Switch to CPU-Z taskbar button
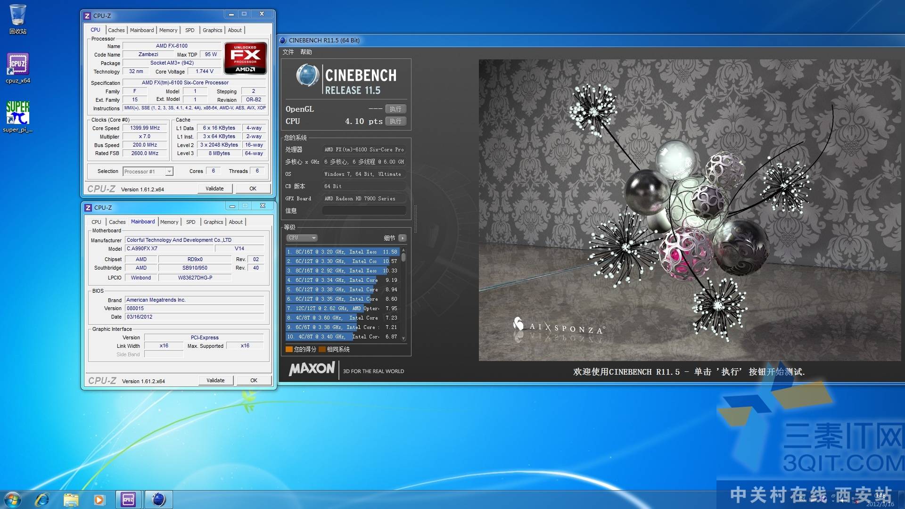The width and height of the screenshot is (905, 509). point(128,500)
